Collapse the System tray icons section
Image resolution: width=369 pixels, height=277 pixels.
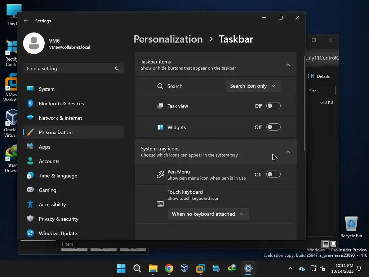pyautogui.click(x=288, y=151)
